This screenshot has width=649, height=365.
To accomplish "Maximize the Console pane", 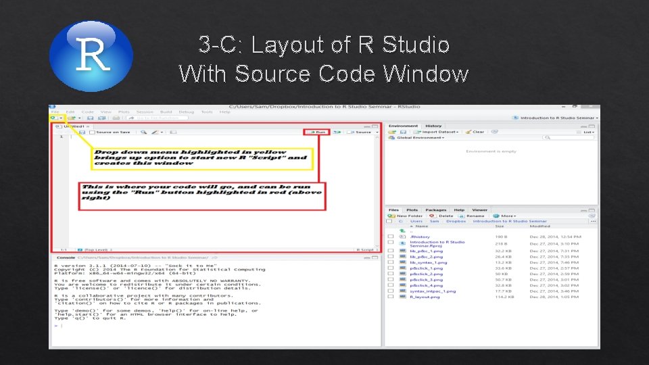I will point(375,258).
